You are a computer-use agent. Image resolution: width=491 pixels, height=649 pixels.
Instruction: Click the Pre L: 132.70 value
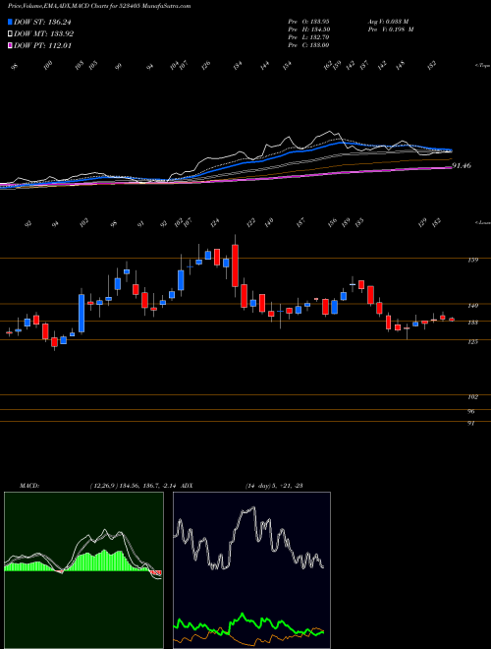click(308, 37)
